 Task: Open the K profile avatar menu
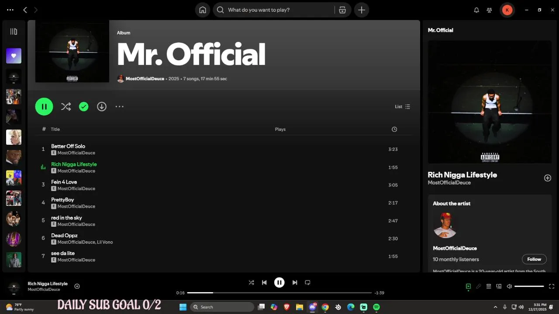(507, 10)
